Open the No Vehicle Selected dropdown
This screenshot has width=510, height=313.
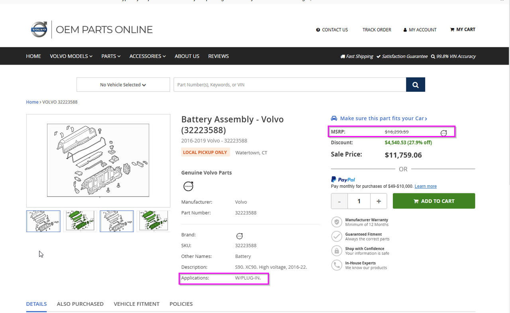[x=123, y=85]
